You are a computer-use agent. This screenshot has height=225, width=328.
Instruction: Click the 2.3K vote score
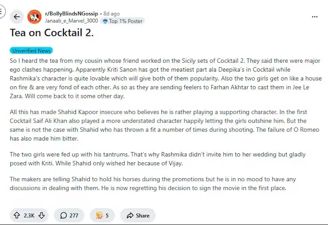tap(29, 216)
